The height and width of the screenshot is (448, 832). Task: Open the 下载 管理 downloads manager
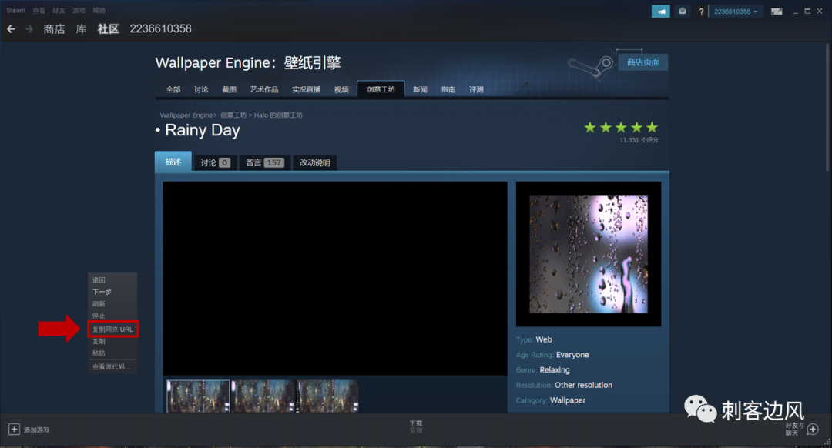pos(416,426)
